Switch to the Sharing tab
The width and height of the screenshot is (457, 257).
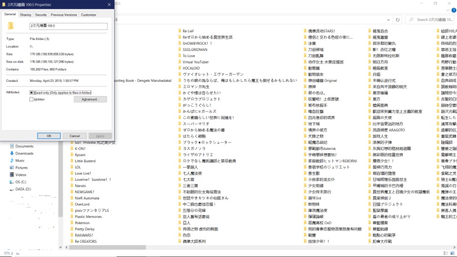[25, 15]
